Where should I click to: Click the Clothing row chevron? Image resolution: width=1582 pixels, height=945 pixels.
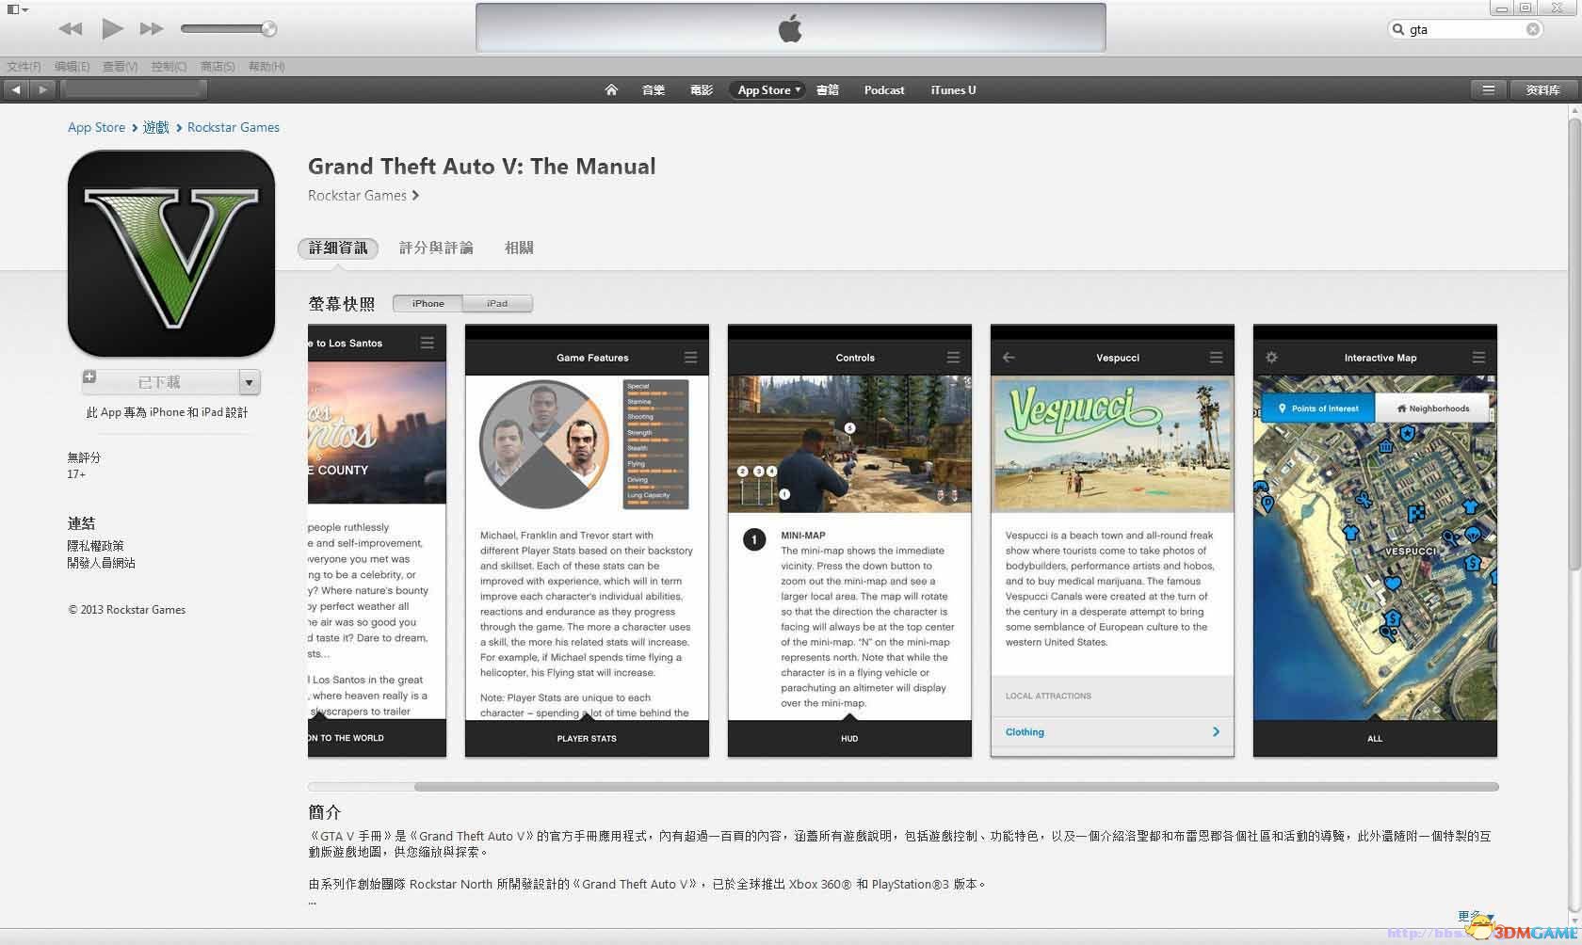pos(1216,731)
